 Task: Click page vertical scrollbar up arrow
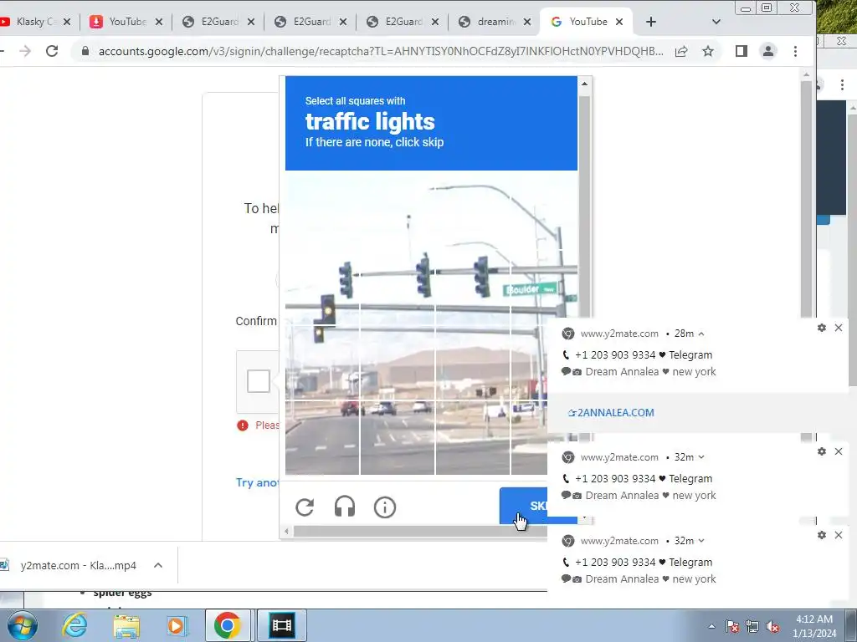807,74
